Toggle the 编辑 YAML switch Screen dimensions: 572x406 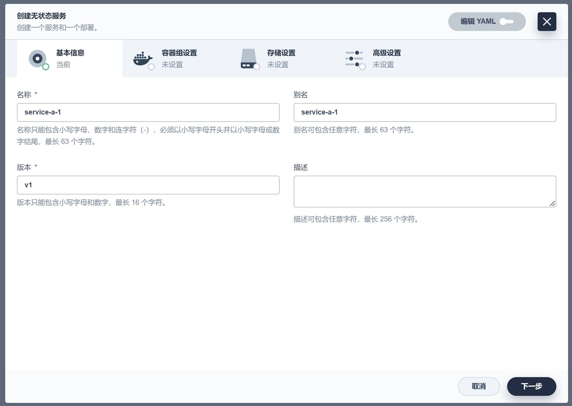pyautogui.click(x=506, y=22)
